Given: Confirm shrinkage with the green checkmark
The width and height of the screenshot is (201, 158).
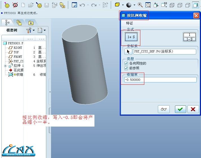Looking at the screenshot, I should 180,109.
